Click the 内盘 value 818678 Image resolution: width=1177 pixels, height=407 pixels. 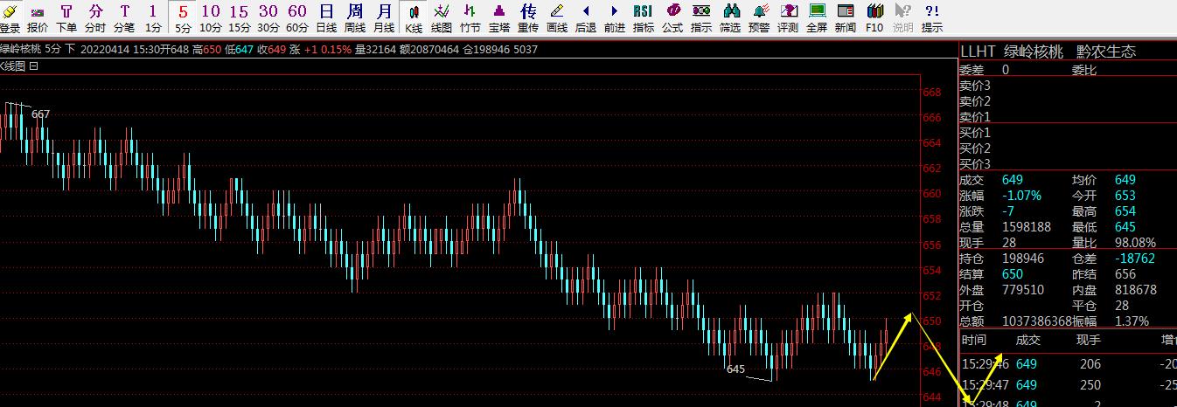(1136, 290)
